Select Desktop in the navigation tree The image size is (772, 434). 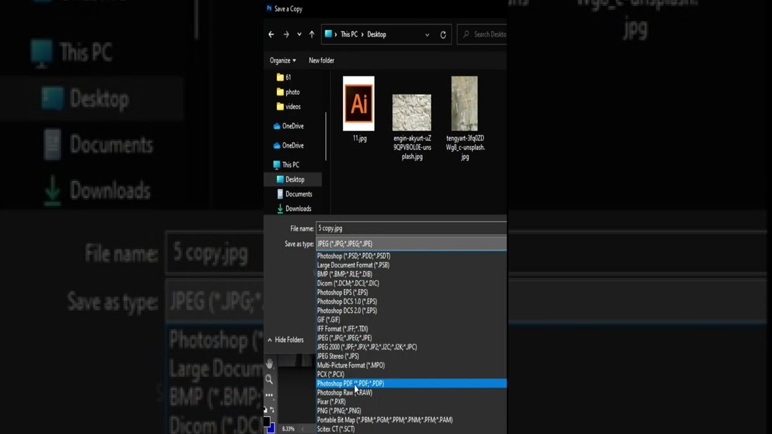pos(293,179)
